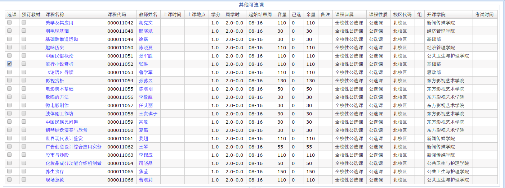Viewport: 505px width, 188px height.
Task: Enable 预订教材 for 趣味历史
Action: pos(24,47)
